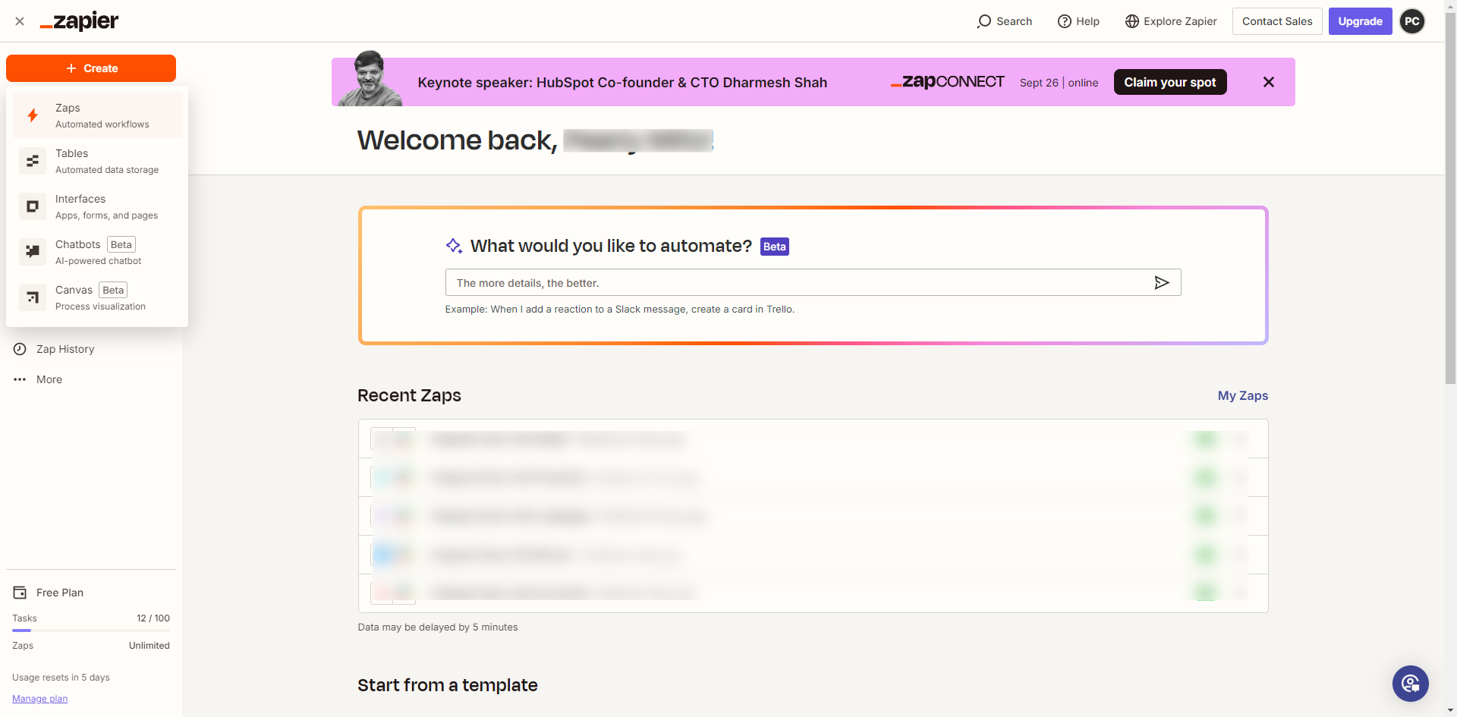The height and width of the screenshot is (717, 1457).
Task: Open the PC account avatar menu
Action: 1412,21
